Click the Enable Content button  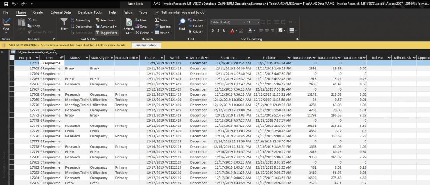(x=145, y=45)
